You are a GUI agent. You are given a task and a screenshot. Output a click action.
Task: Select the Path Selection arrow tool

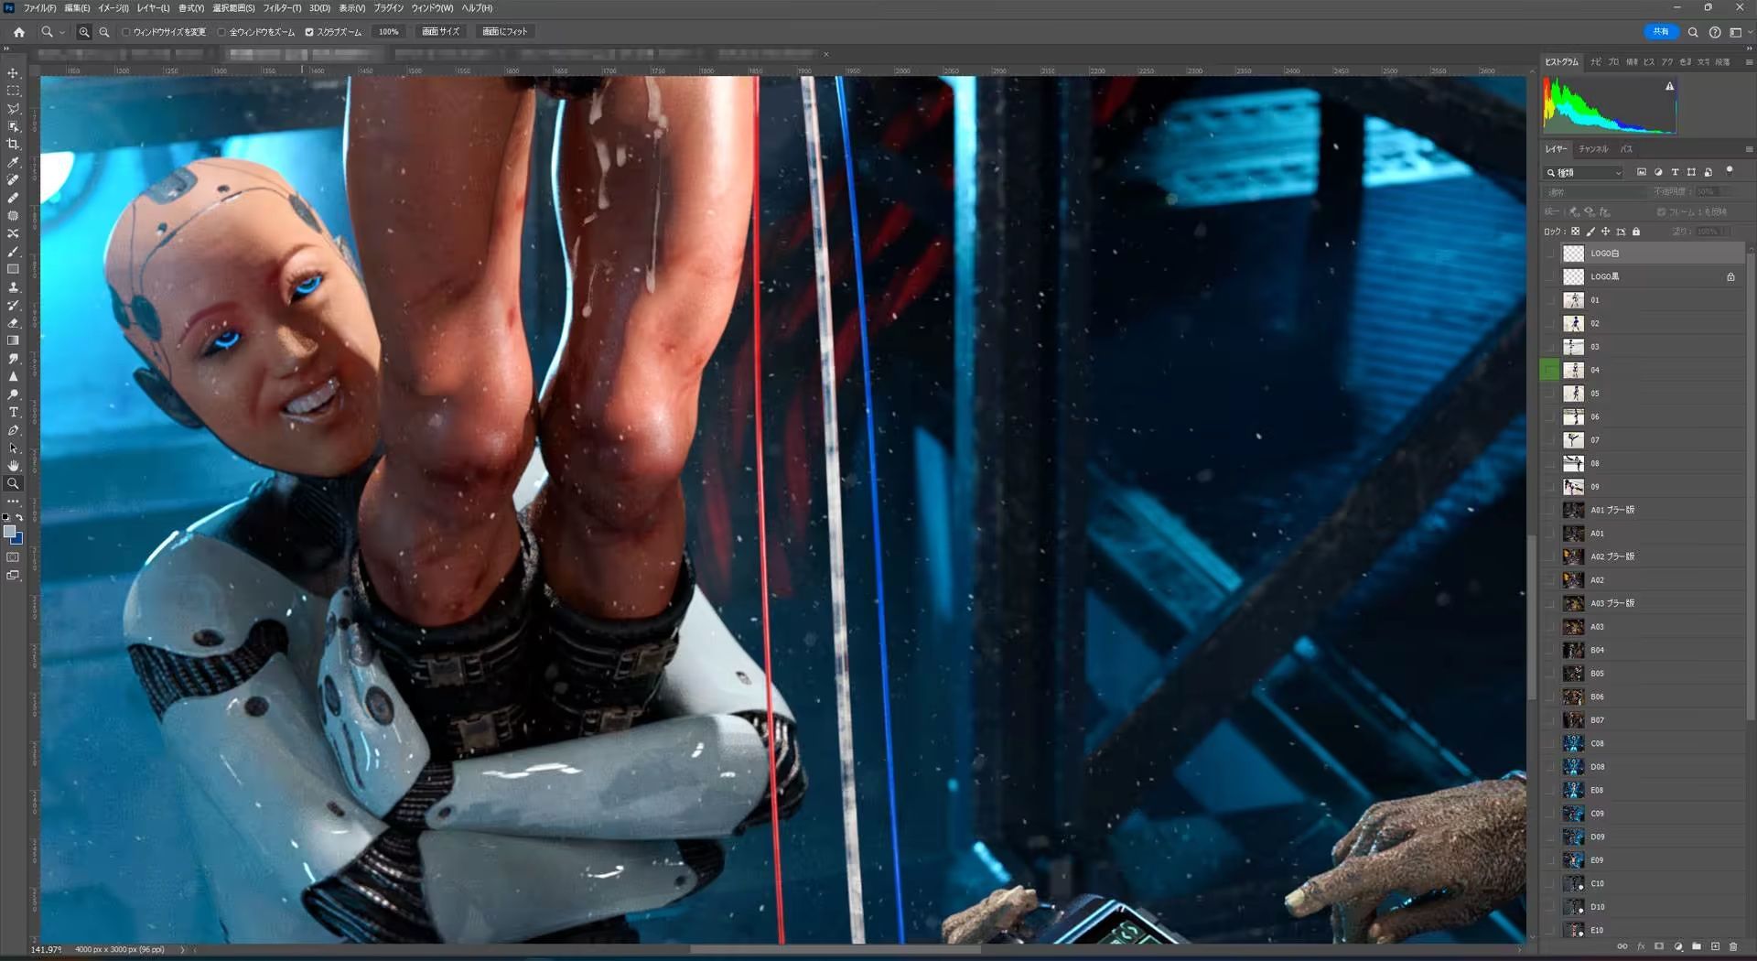[13, 448]
